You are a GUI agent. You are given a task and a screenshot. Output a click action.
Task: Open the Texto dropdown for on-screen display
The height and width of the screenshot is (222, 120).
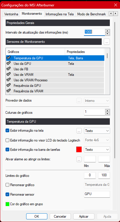click(x=97, y=131)
